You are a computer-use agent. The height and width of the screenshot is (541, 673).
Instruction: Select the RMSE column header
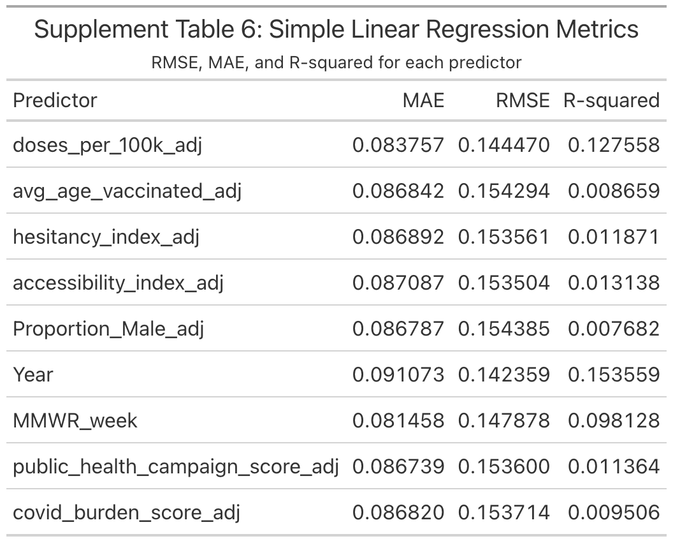click(523, 100)
